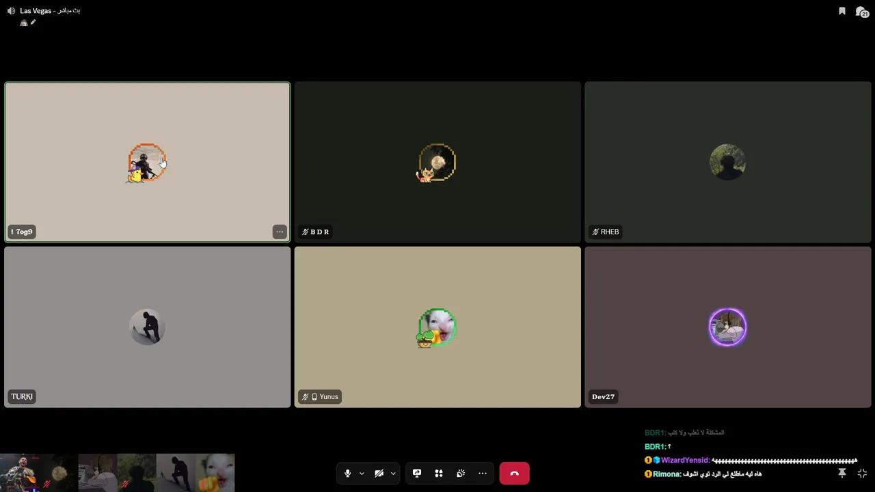Exit fullscreen using the collapse icon
875x492 pixels.
[x=862, y=473]
